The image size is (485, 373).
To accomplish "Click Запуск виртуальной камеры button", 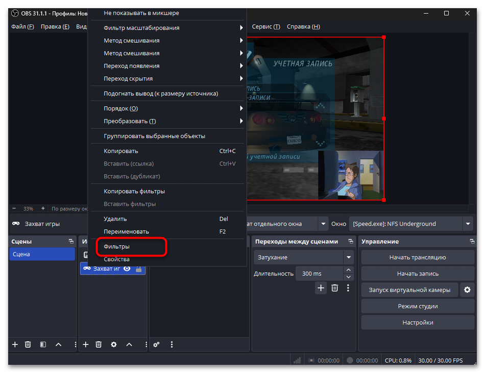I will 409,290.
